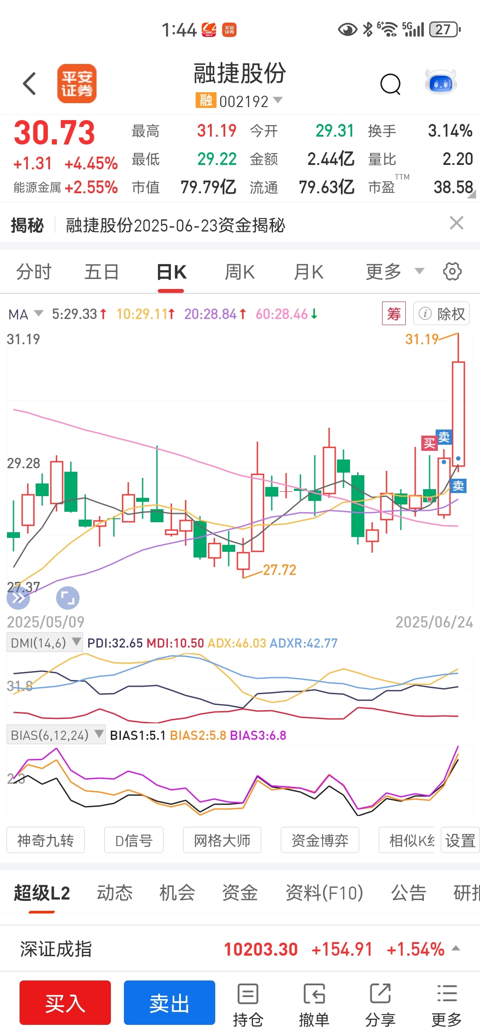Screen dimensions: 480x1034
Task: Tap the back arrow icon
Action: tap(29, 84)
